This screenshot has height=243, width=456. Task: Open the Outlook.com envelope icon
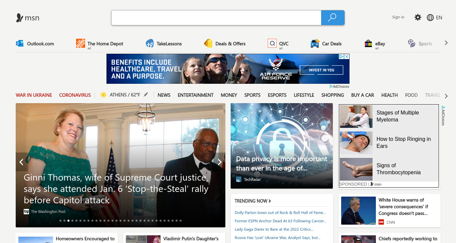tap(20, 43)
